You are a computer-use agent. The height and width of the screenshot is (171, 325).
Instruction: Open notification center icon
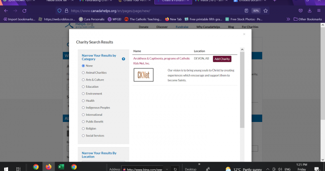pos(317,169)
